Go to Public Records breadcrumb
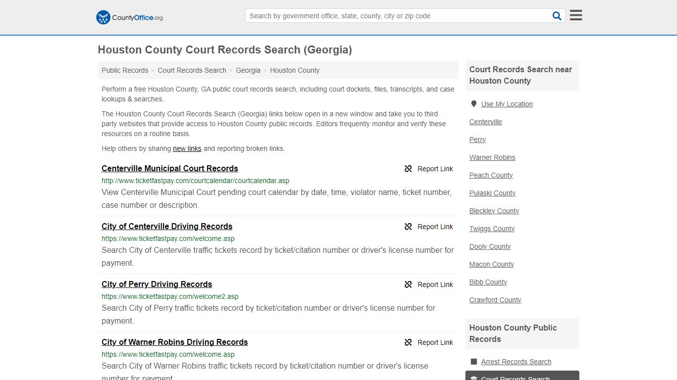This screenshot has height=380, width=677. pos(125,70)
